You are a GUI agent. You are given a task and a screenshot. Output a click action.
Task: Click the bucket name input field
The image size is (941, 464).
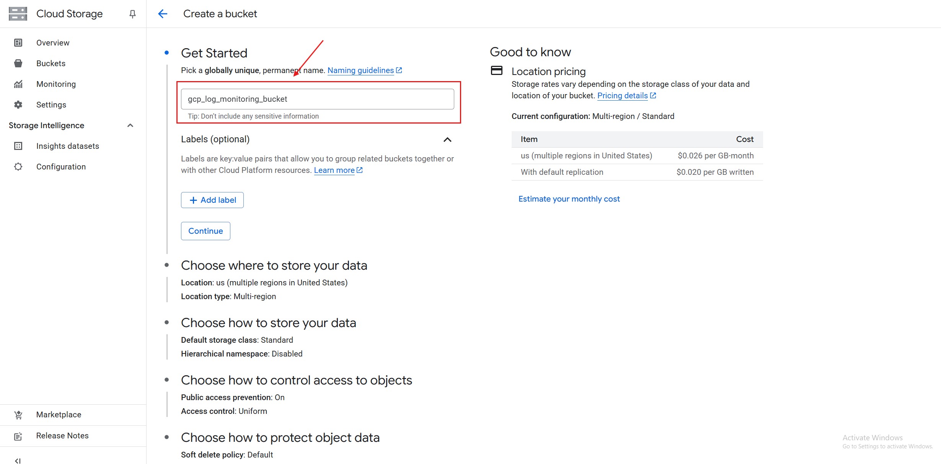coord(317,99)
